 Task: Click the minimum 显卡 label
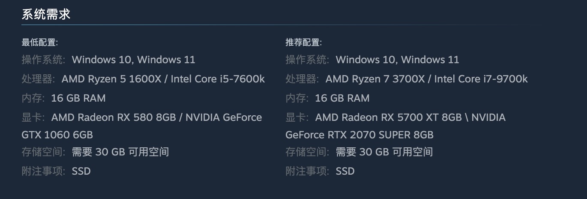[33, 117]
